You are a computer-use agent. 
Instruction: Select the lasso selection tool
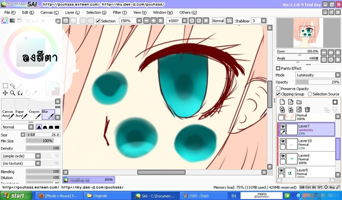[13, 86]
